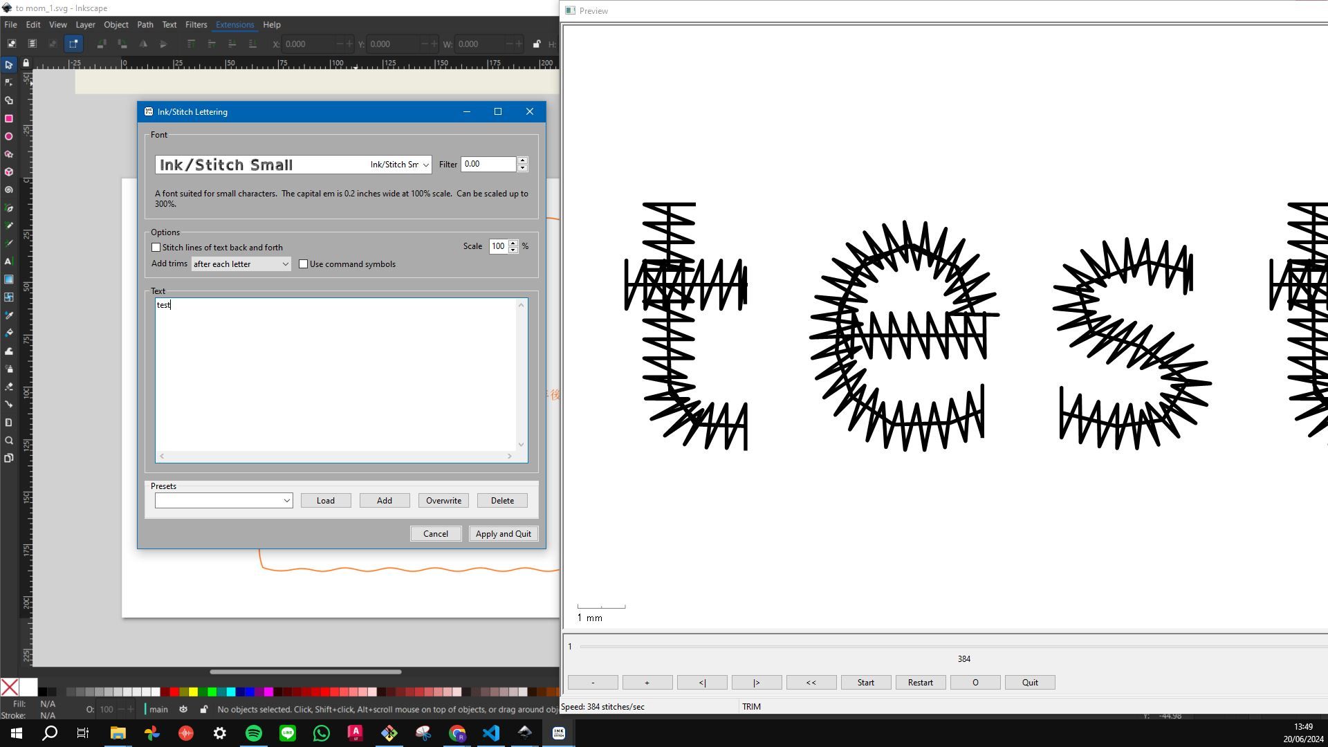Viewport: 1328px width, 747px height.
Task: Open the Ink/Stitch Small font dropdown
Action: [293, 165]
